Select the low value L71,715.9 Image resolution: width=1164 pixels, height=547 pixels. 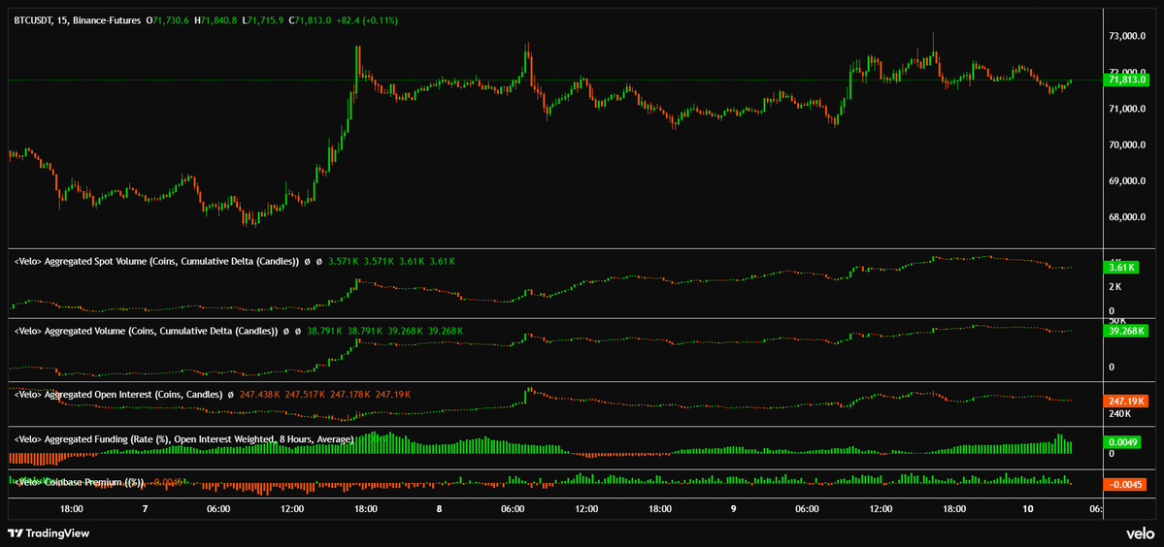point(263,21)
